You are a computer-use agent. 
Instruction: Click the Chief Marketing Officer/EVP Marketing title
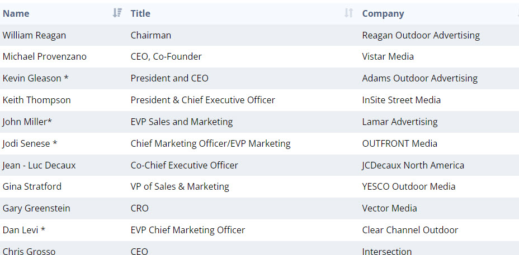pyautogui.click(x=210, y=143)
